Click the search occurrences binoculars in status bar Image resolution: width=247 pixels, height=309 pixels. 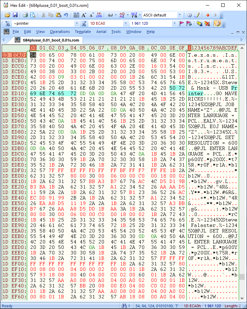click(x=124, y=306)
